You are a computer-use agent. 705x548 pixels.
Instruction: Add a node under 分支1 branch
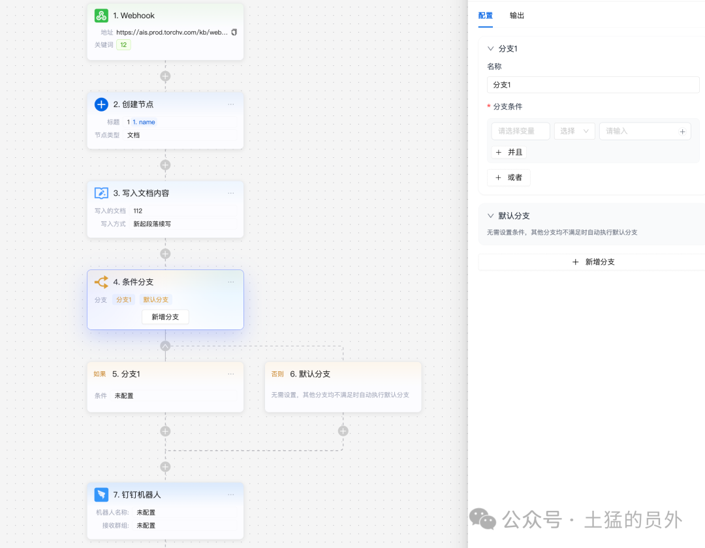point(165,431)
